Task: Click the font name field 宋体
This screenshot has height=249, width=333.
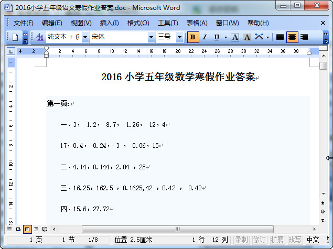Action: [x=119, y=37]
